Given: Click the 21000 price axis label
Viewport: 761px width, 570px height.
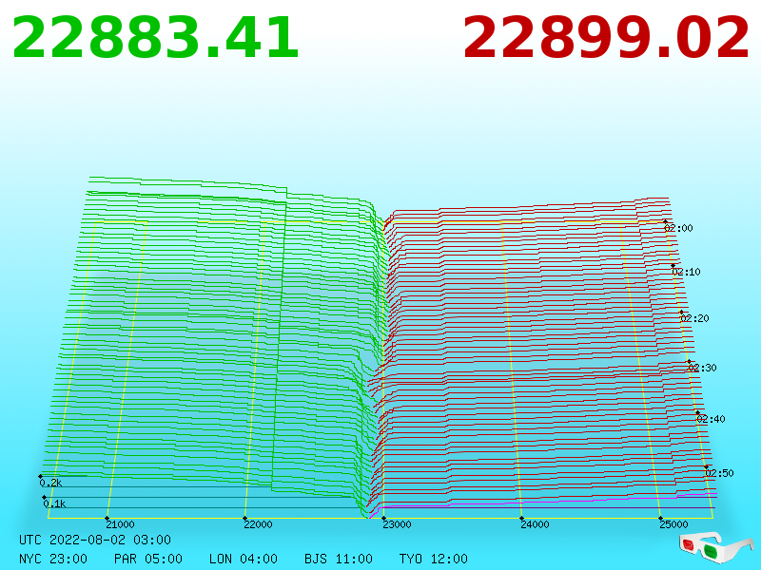Looking at the screenshot, I should (120, 524).
